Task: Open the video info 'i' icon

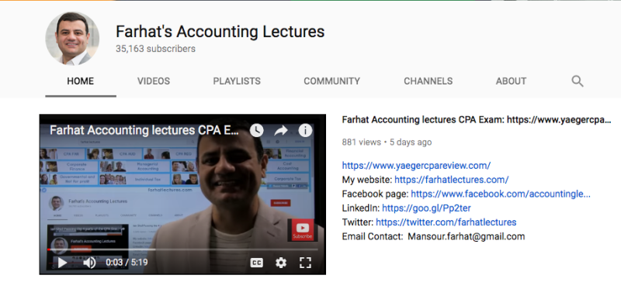Action: (305, 130)
